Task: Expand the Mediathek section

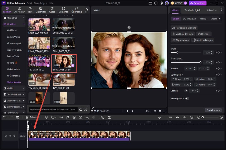Action: click(x=14, y=18)
